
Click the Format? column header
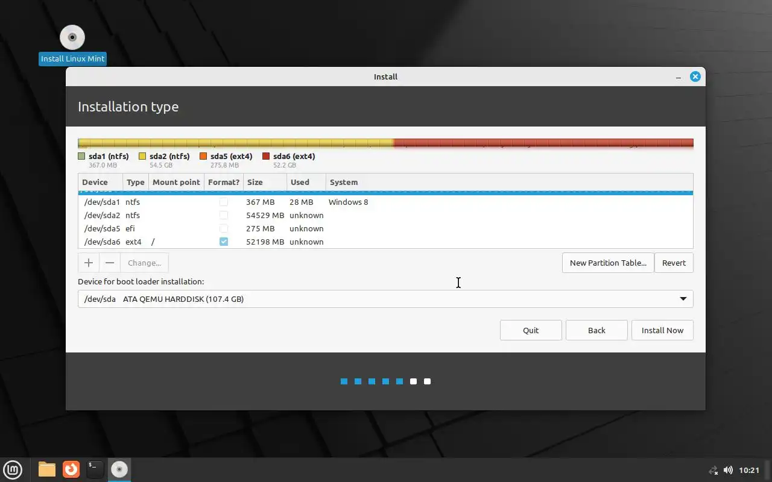[224, 182]
